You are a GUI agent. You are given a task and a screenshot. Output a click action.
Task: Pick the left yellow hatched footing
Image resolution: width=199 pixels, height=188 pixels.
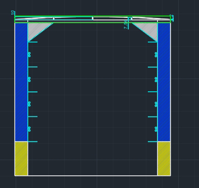click(x=21, y=159)
